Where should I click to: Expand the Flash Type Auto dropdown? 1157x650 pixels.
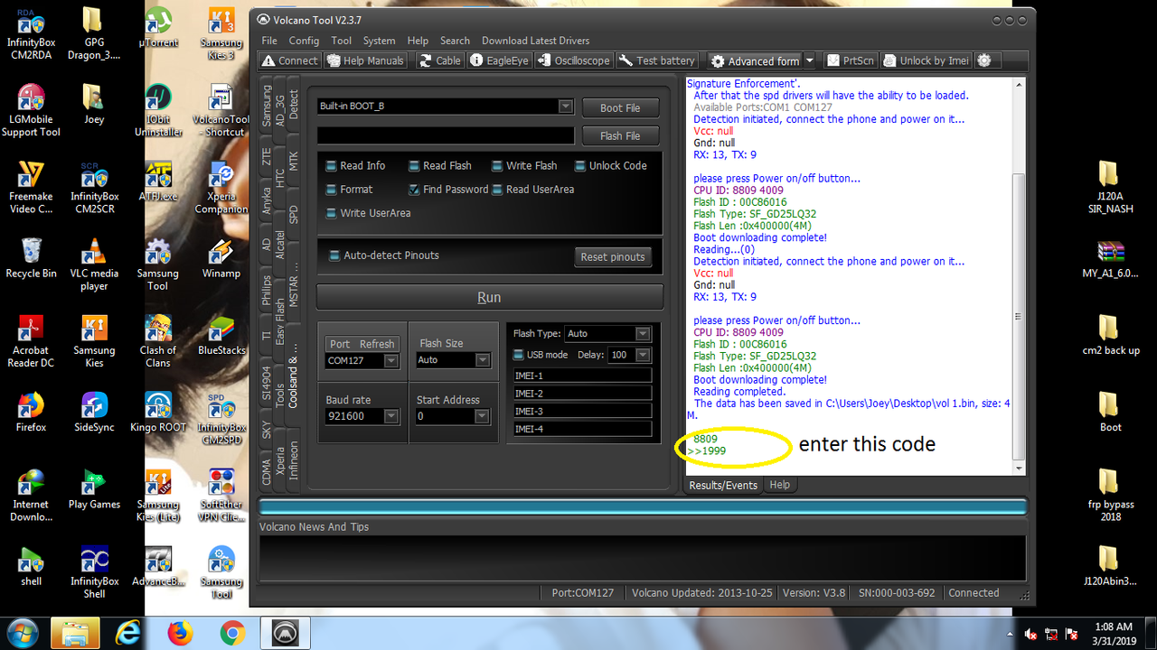tap(643, 334)
